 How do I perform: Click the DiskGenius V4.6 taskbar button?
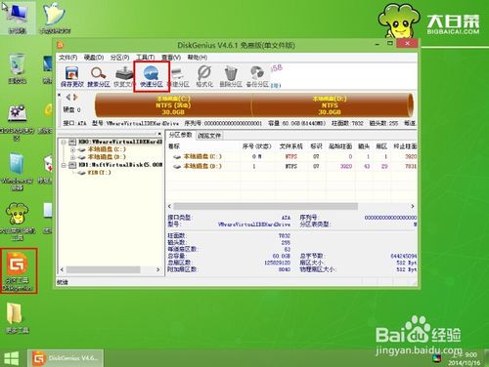(x=66, y=358)
